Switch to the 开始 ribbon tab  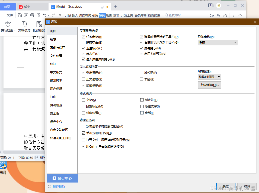point(68,15)
